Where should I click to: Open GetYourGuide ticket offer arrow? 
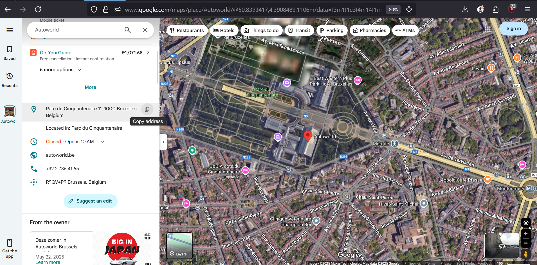148,53
